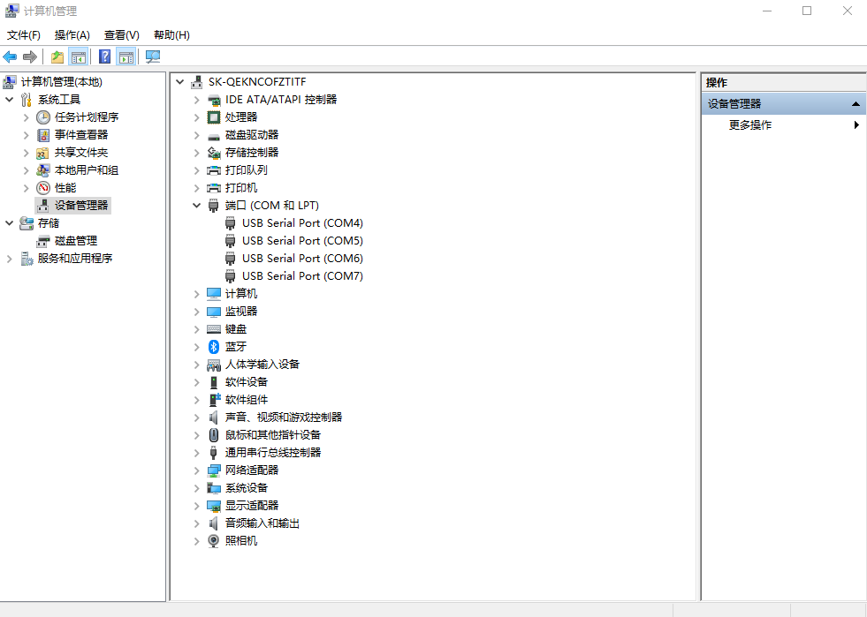
Task: Open Help via blue question mark icon
Action: tap(104, 57)
